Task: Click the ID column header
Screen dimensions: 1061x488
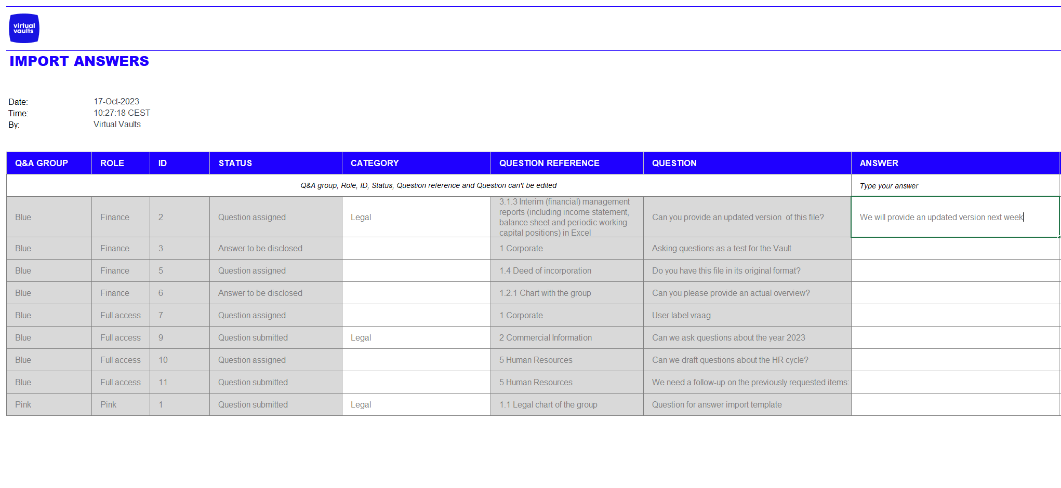Action: pyautogui.click(x=180, y=163)
